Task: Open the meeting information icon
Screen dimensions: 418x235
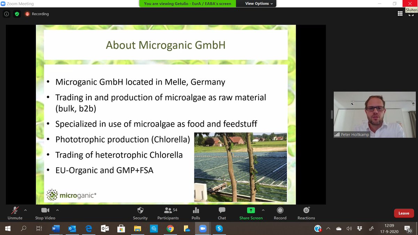Action: [x=7, y=14]
